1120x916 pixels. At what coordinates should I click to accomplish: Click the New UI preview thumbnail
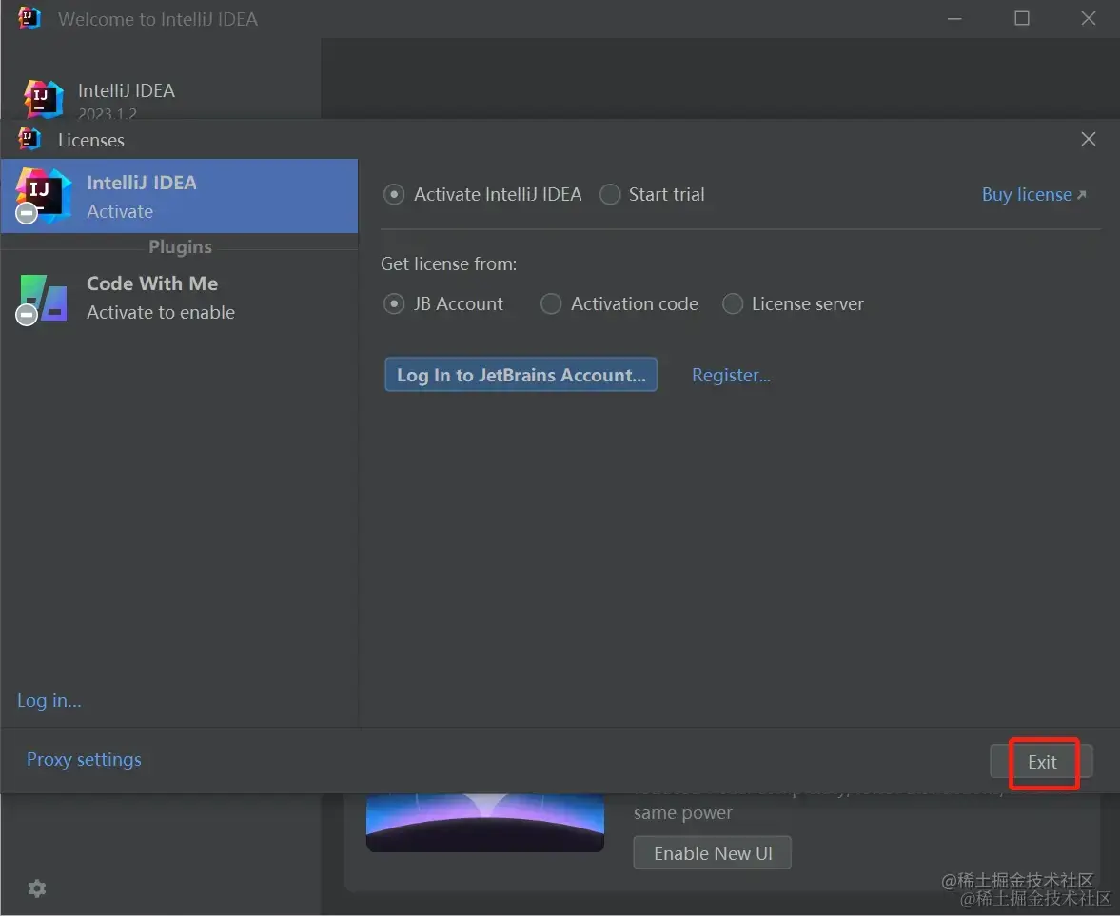pos(485,822)
